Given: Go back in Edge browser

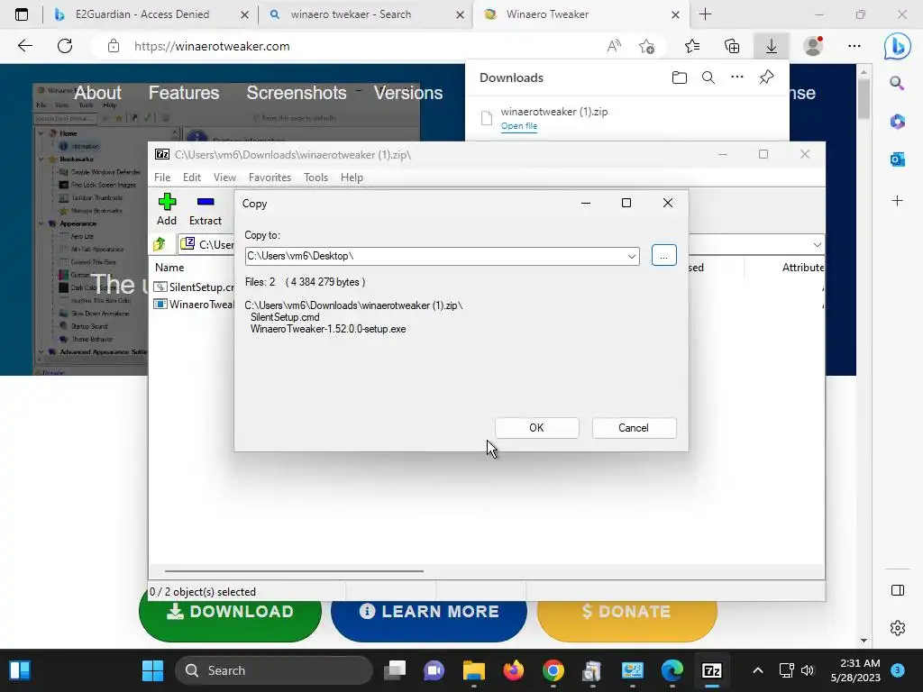Looking at the screenshot, I should (24, 46).
